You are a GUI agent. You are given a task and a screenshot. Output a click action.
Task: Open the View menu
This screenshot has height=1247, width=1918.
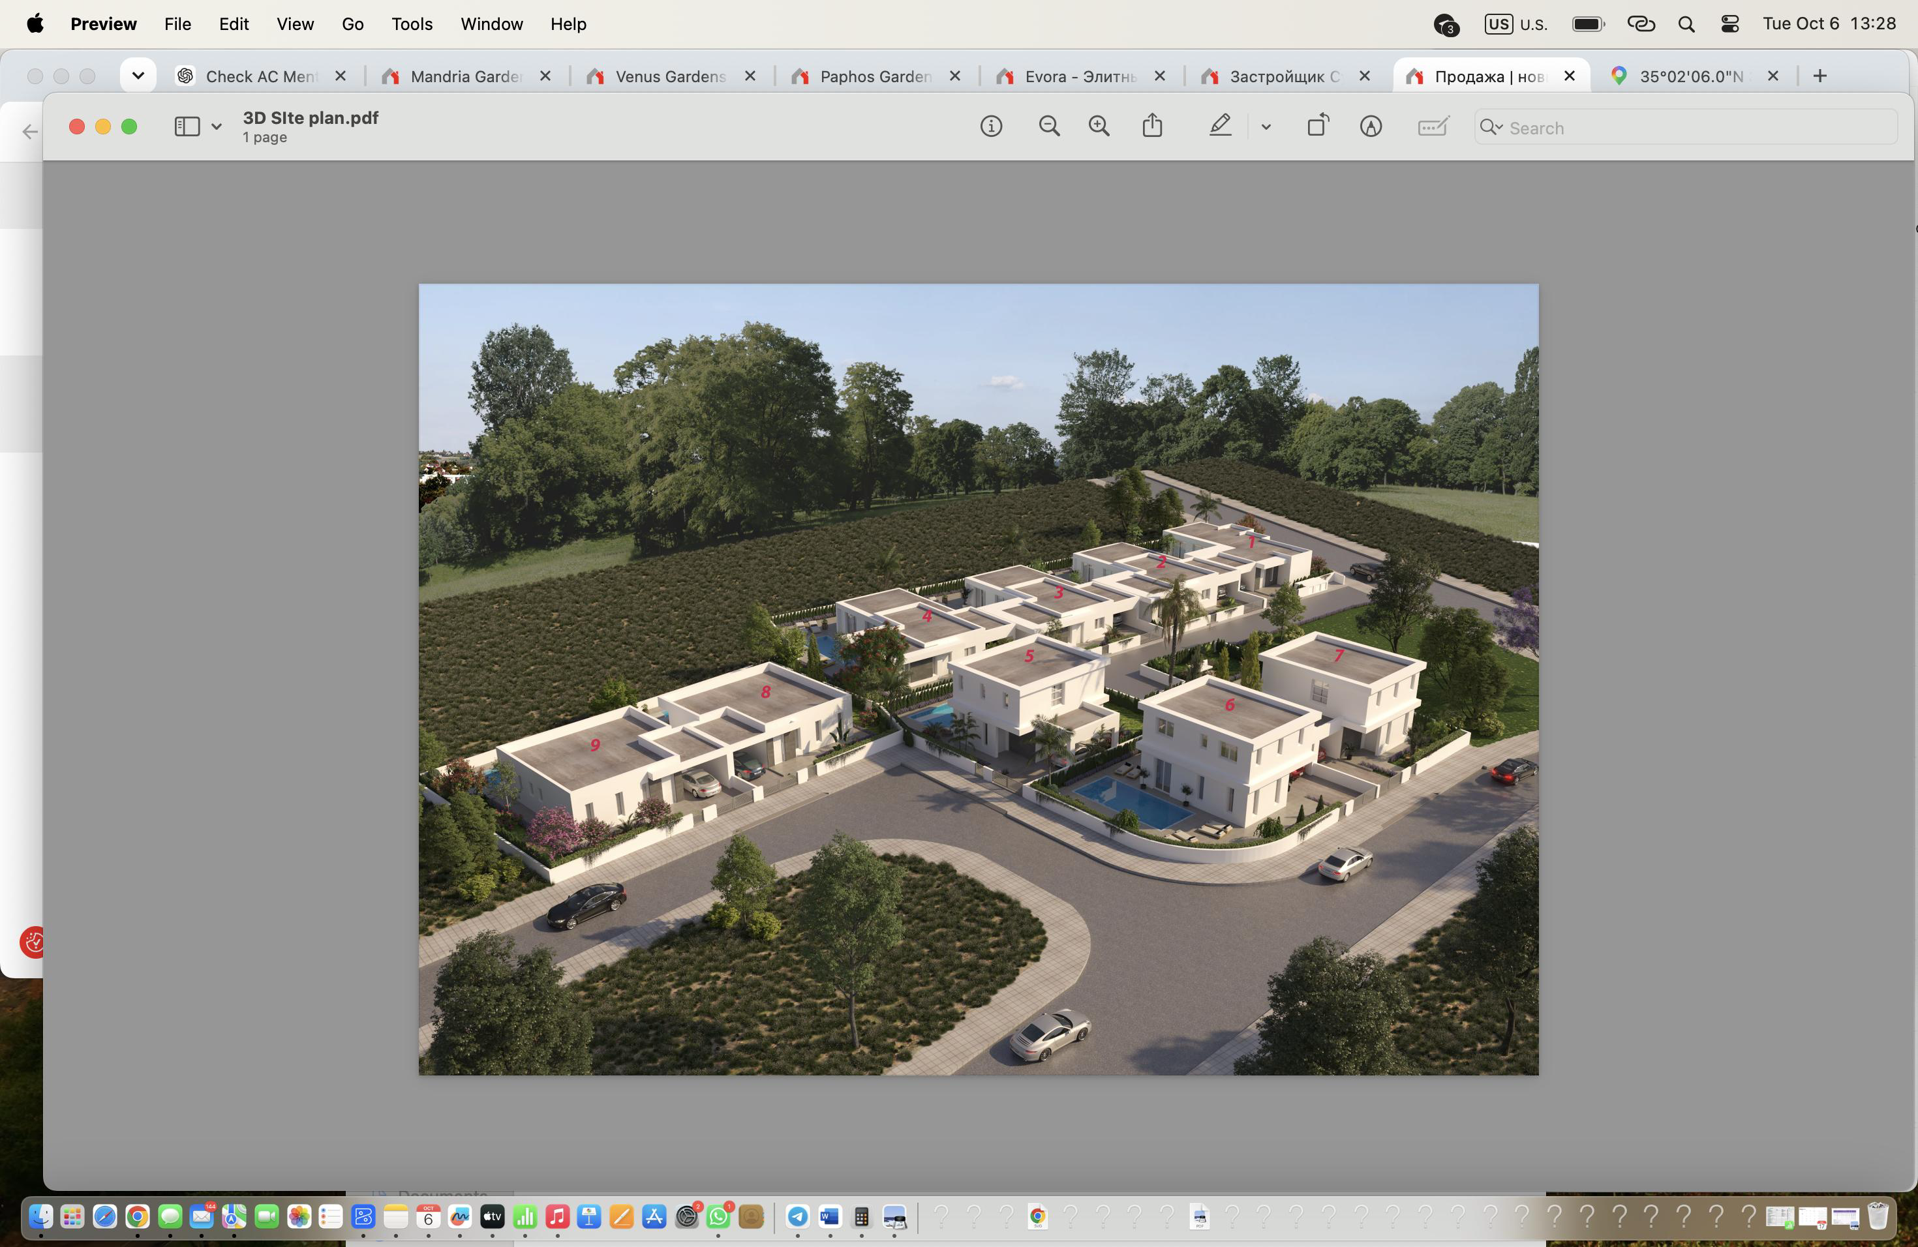(x=295, y=24)
